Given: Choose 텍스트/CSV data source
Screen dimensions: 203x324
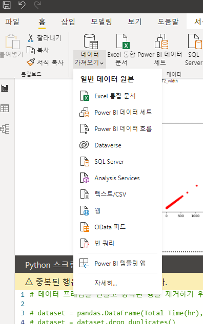Looking at the screenshot, I should [x=117, y=194].
